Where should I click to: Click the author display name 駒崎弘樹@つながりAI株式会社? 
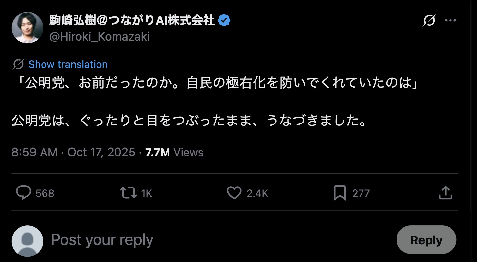[132, 21]
